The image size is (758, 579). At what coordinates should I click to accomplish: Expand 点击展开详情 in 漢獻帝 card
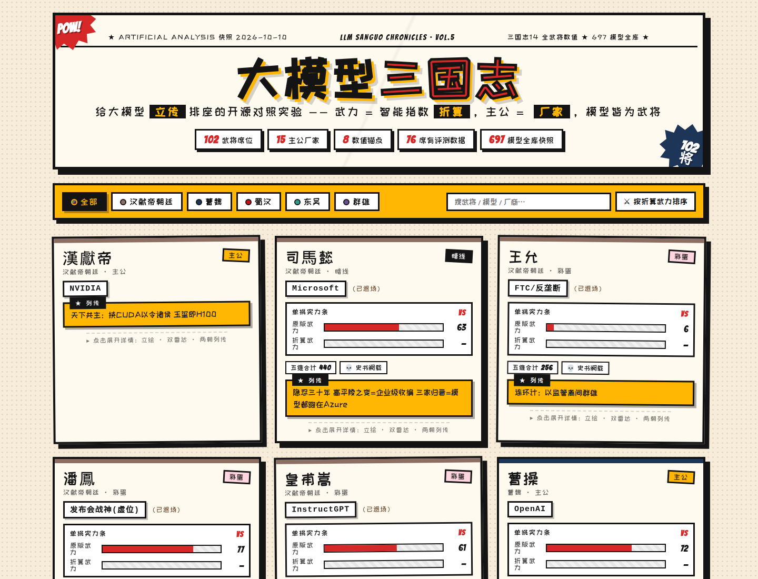coord(157,340)
